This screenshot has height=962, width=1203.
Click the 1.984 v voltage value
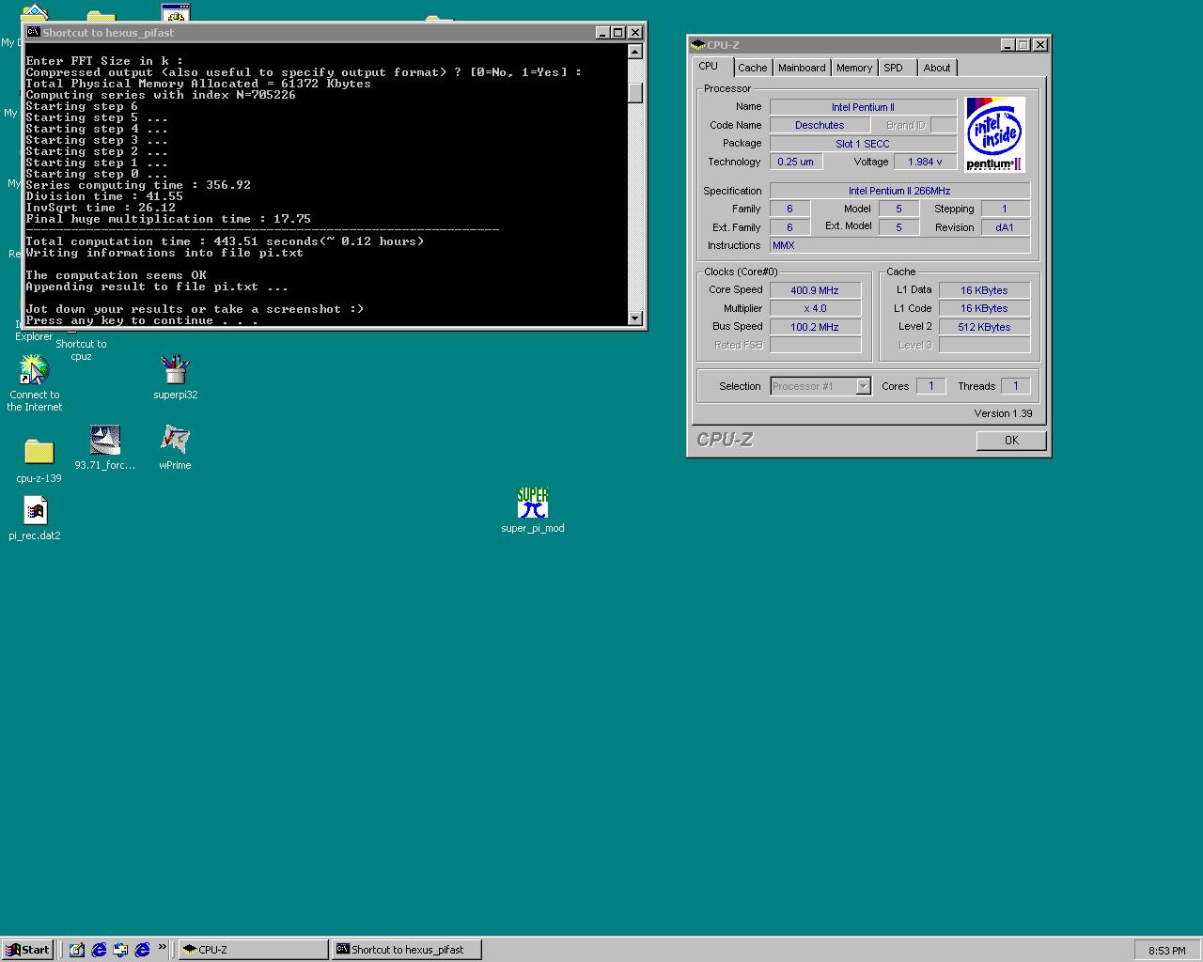(925, 162)
